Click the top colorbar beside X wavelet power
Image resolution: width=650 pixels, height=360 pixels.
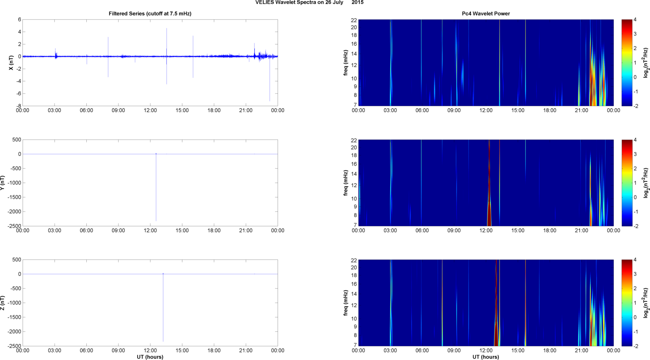coord(626,63)
